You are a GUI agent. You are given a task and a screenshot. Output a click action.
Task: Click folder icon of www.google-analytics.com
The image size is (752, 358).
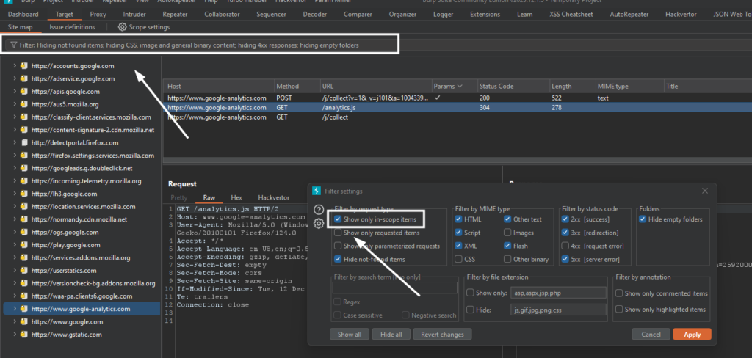point(23,309)
